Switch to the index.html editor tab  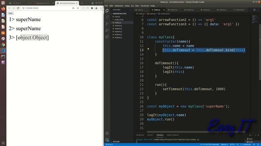(x=240, y=10)
